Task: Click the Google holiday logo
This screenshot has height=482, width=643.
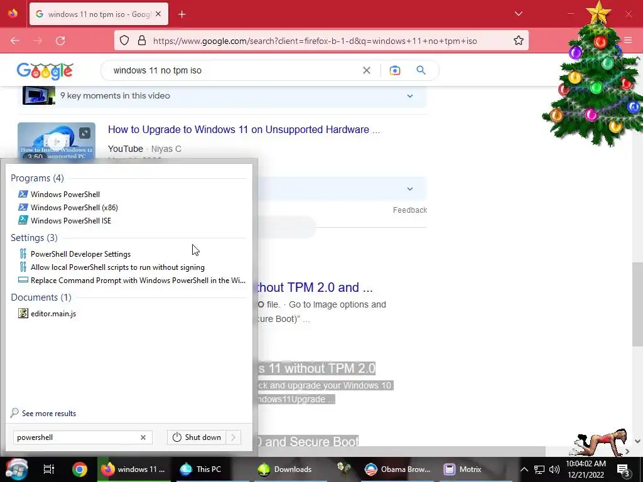Action: (x=45, y=71)
